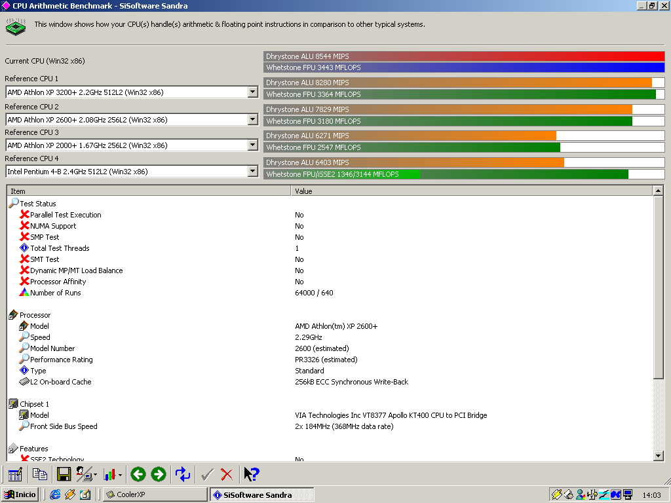Click the floppy disk Save icon
Image resolution: width=671 pixels, height=503 pixels.
[64, 475]
